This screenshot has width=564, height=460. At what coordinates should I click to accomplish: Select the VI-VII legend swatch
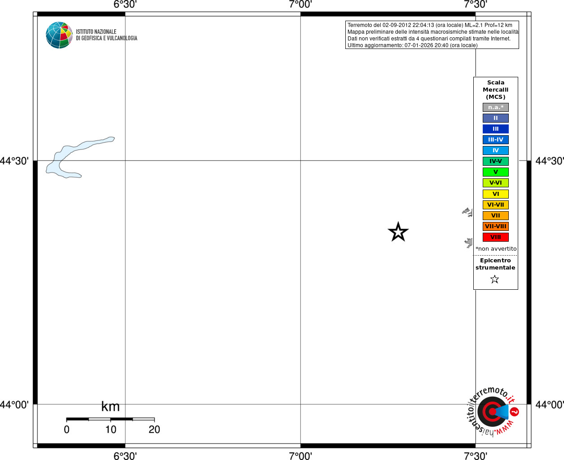click(496, 205)
